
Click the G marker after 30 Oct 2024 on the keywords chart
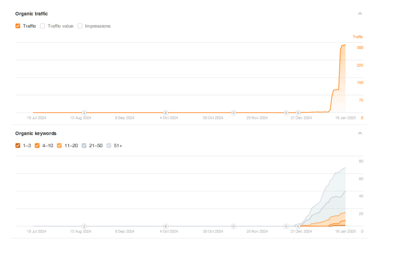click(234, 226)
